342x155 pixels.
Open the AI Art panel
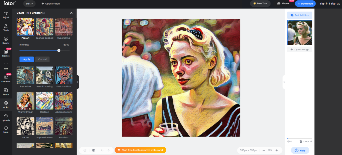[x=6, y=105]
